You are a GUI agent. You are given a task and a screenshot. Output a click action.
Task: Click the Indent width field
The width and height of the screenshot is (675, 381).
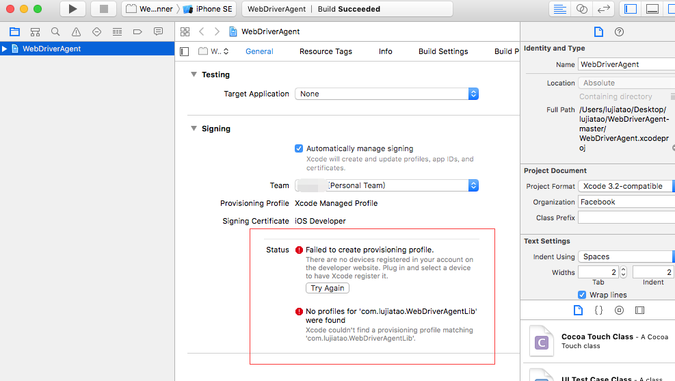(x=654, y=272)
